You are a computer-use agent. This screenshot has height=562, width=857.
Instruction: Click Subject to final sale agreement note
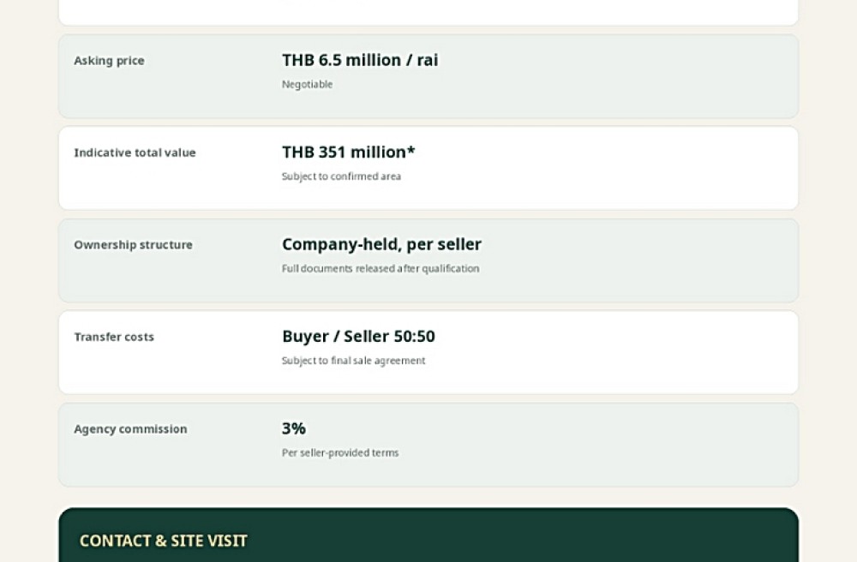pos(353,361)
